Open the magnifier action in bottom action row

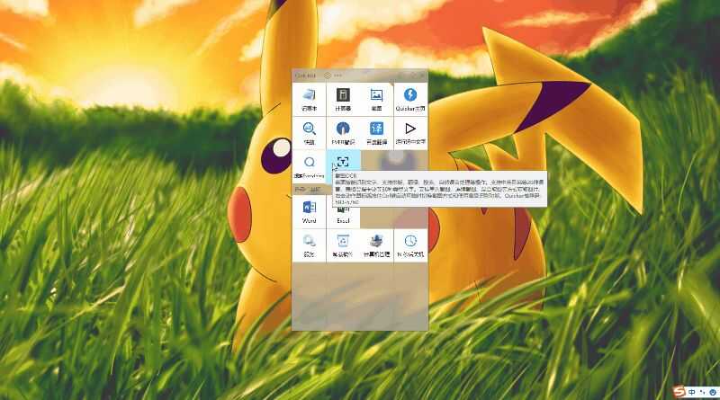pos(309,245)
